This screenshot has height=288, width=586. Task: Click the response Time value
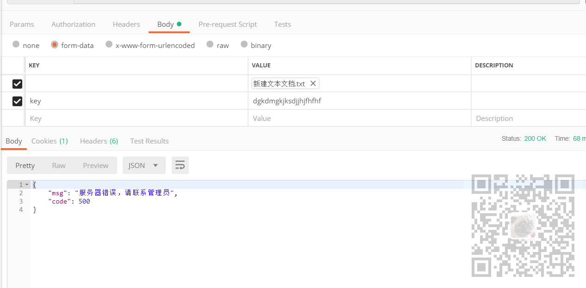580,138
